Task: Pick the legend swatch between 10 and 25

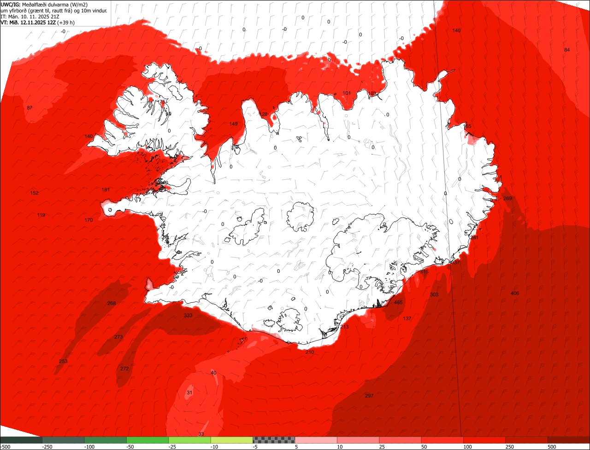Action: pyautogui.click(x=358, y=440)
